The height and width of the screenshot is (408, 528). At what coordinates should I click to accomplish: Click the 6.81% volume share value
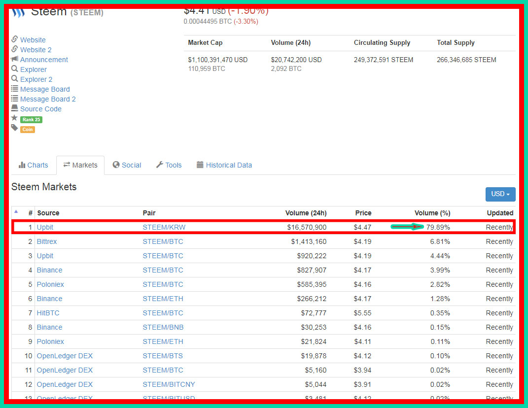pos(440,242)
